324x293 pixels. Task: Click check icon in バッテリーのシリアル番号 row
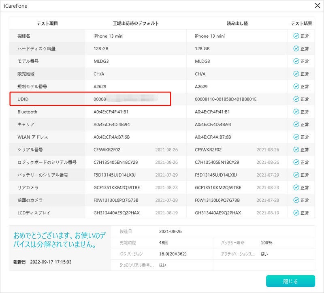point(296,175)
